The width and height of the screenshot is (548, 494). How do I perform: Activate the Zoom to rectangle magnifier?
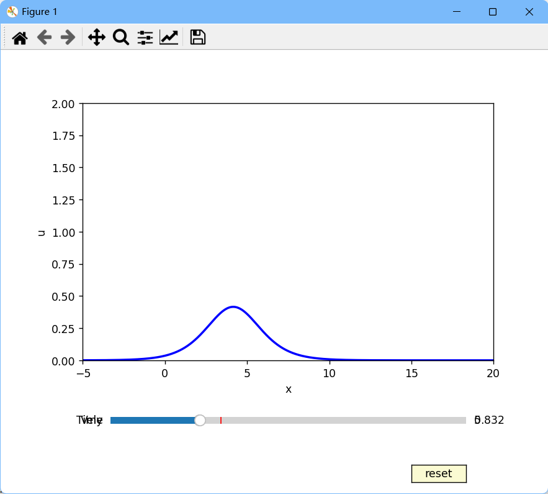pyautogui.click(x=120, y=38)
